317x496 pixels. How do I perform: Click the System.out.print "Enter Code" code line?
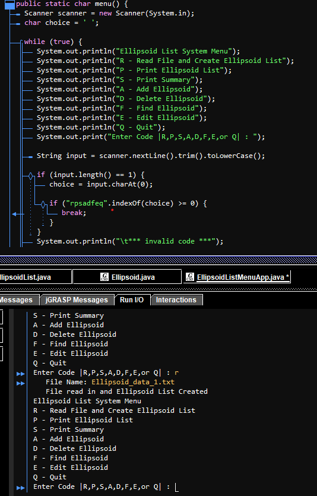tap(151, 137)
